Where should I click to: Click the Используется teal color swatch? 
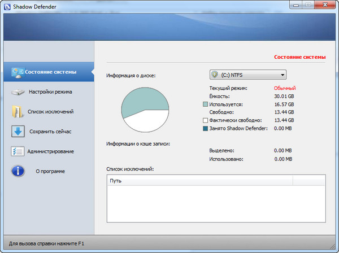(x=206, y=104)
